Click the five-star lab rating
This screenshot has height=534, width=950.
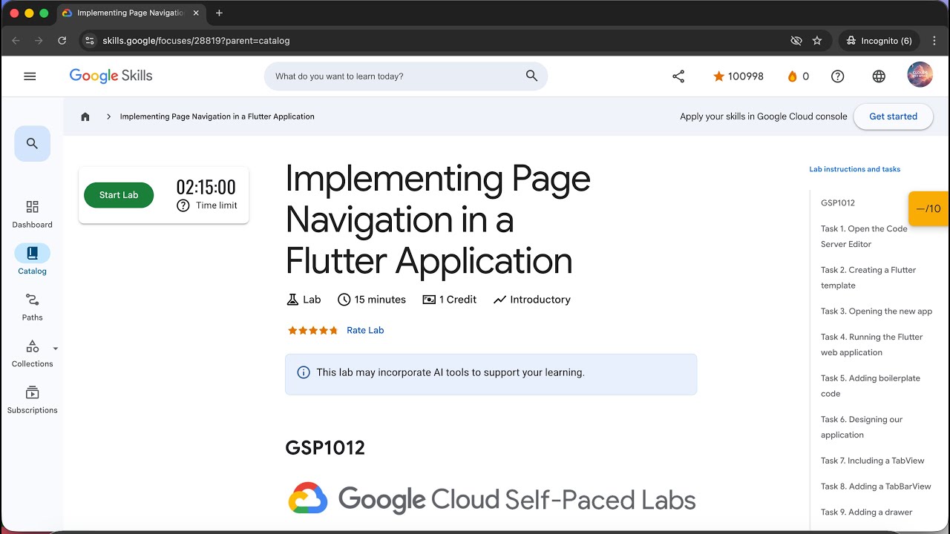pyautogui.click(x=312, y=330)
